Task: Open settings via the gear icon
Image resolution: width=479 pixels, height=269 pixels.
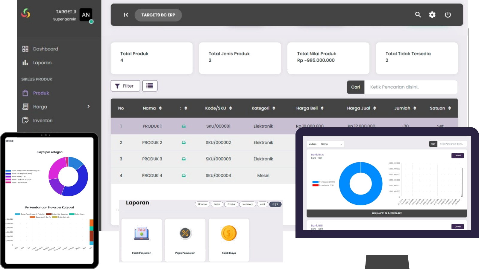Action: tap(432, 15)
